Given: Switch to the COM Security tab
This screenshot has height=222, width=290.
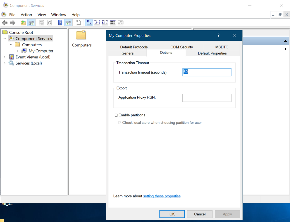Looking at the screenshot, I should coord(182,47).
